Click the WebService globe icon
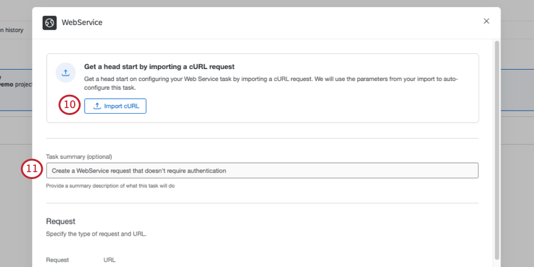The image size is (534, 267). (x=50, y=23)
